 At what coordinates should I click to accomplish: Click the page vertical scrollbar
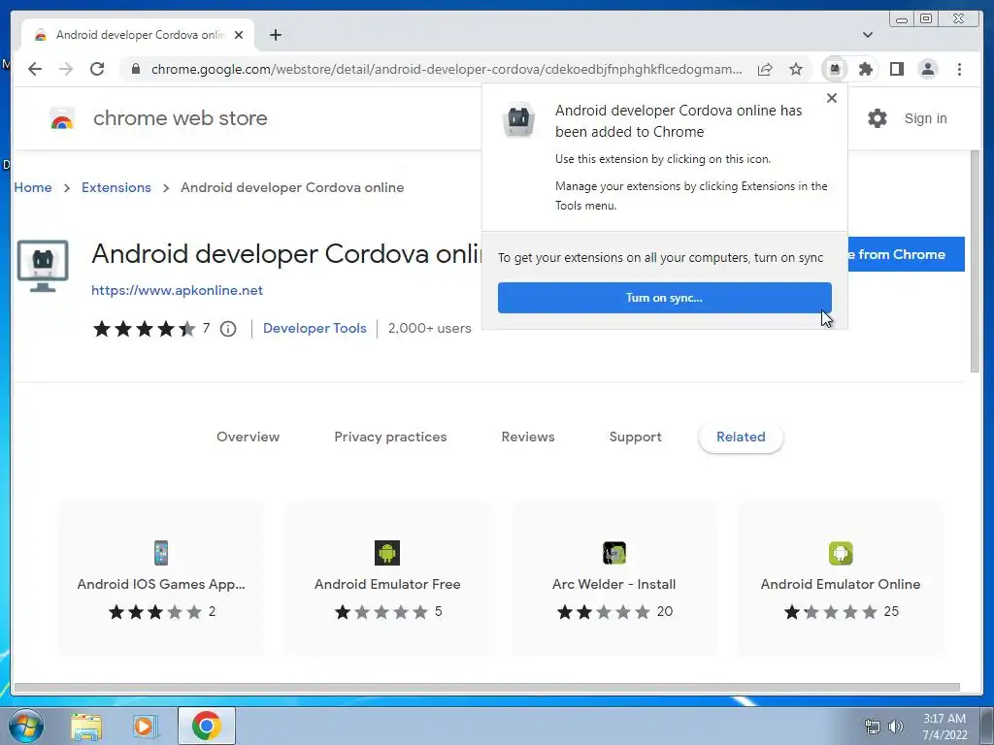pyautogui.click(x=975, y=261)
